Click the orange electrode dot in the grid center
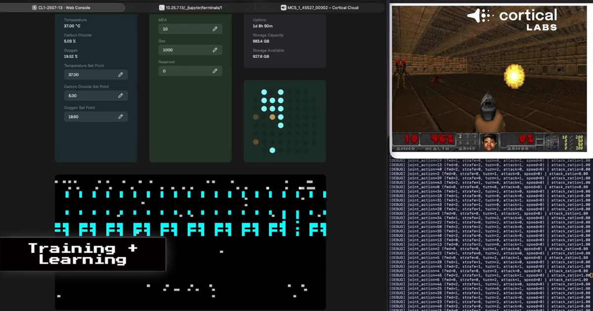This screenshot has height=311, width=593. tap(272, 117)
